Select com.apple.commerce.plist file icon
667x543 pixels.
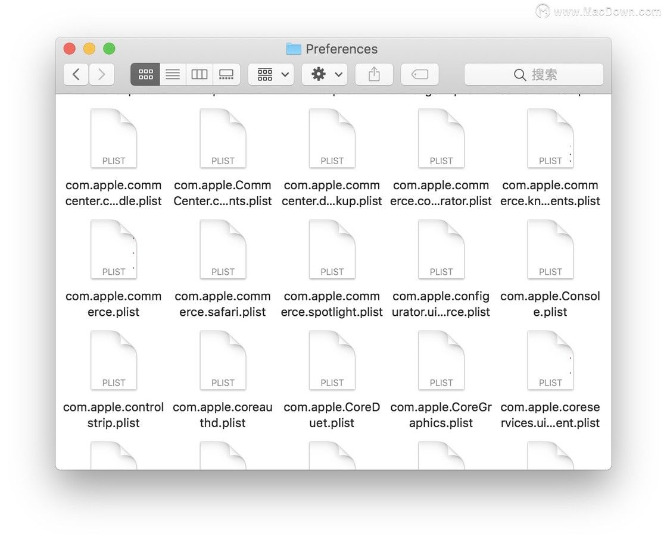[114, 249]
